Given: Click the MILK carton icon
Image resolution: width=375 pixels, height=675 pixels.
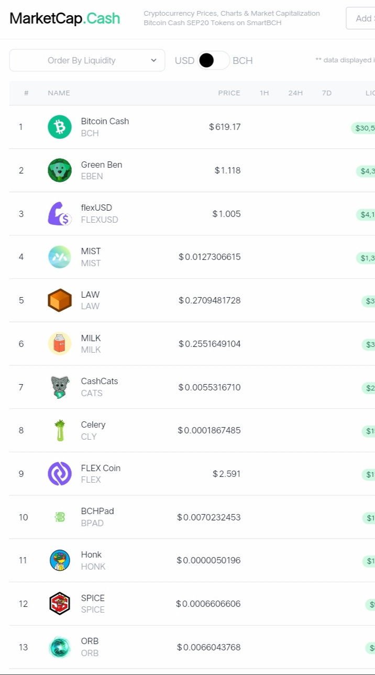Looking at the screenshot, I should click(x=60, y=344).
